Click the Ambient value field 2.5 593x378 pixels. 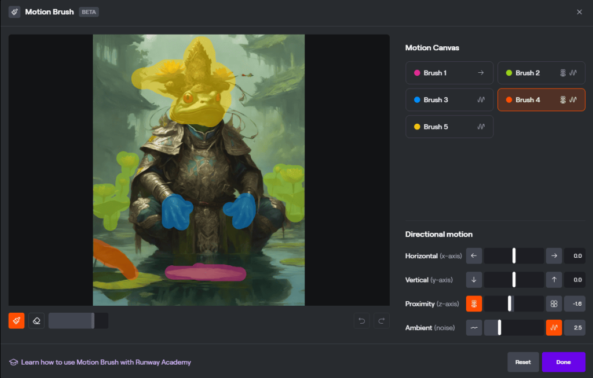[x=575, y=328]
